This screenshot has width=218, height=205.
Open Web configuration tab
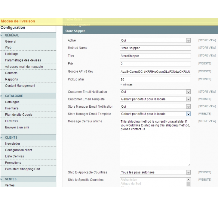28,48
